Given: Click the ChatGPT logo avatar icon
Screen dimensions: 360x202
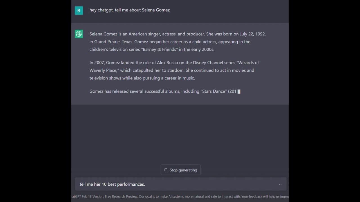Looking at the screenshot, I should [x=79, y=34].
